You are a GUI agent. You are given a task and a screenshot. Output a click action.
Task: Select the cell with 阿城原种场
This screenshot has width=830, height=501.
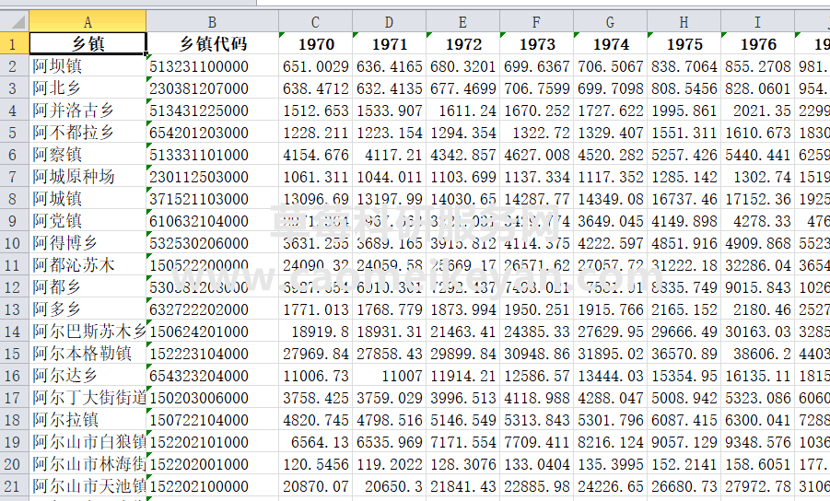[88, 176]
